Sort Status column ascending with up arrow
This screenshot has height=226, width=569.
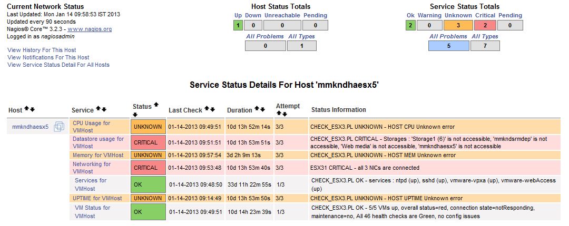[156, 106]
